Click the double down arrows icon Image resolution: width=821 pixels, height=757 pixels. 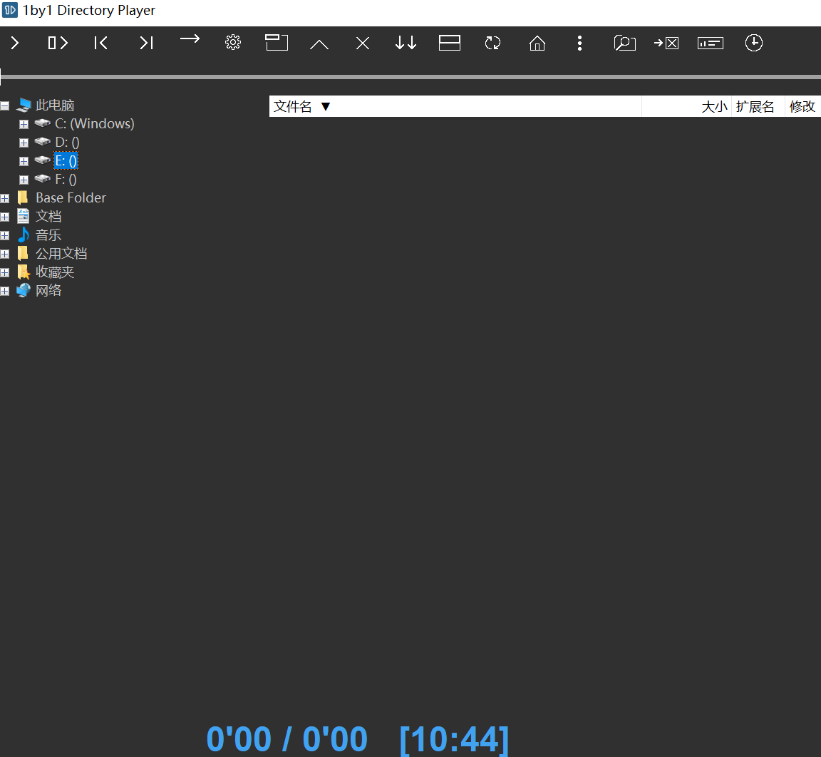click(x=406, y=43)
